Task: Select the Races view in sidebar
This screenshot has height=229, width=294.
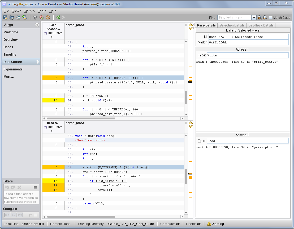Action: point(8,47)
